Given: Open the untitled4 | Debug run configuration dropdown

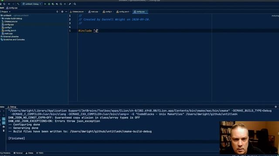Looking at the screenshot, I should click(32, 4).
